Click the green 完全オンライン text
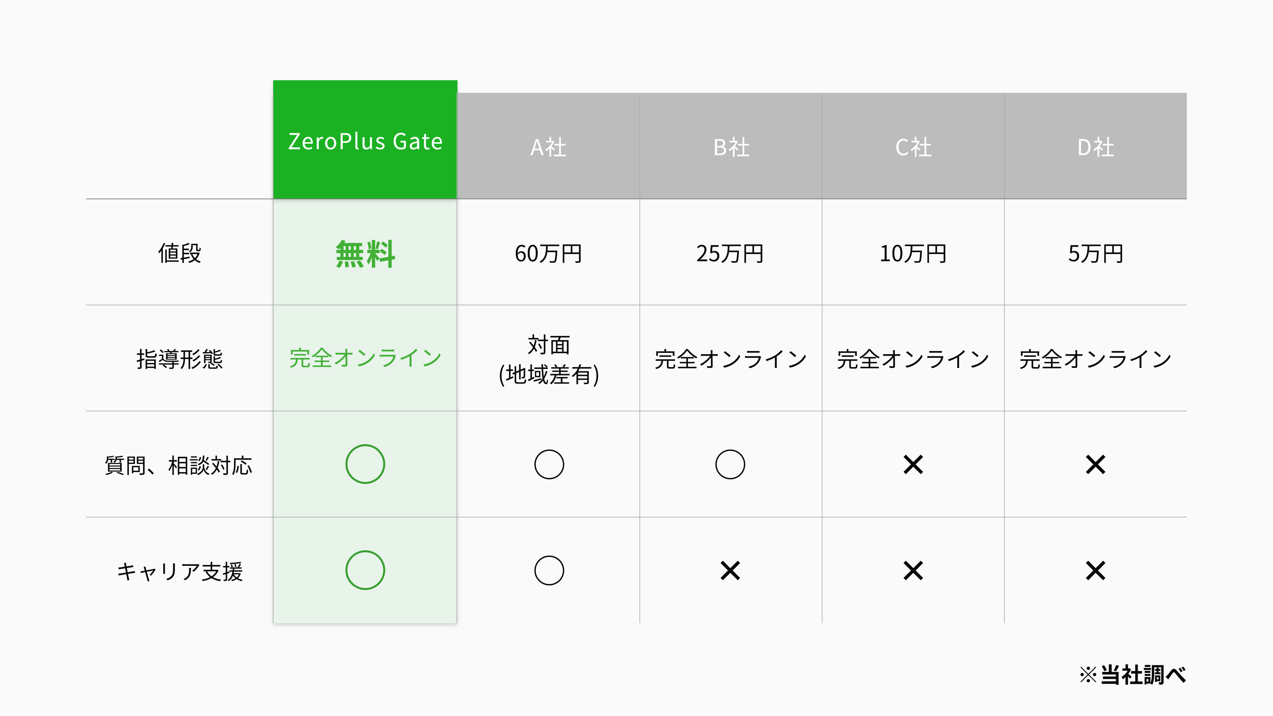The width and height of the screenshot is (1273, 716). [x=365, y=358]
